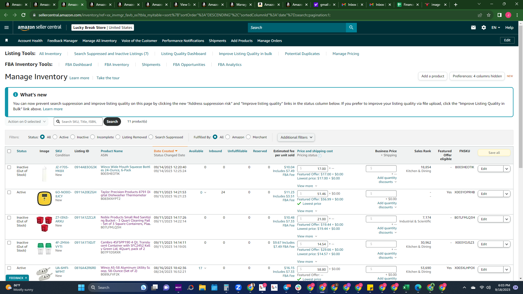523x294 pixels.
Task: Open the browser side panel icon
Action: click(x=499, y=15)
